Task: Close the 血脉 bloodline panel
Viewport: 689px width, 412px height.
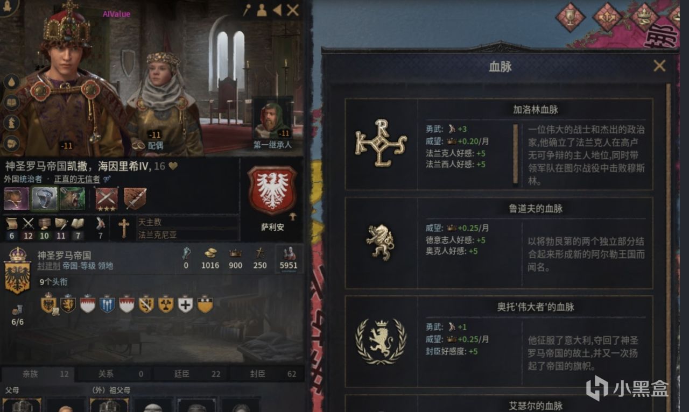Action: tap(659, 66)
